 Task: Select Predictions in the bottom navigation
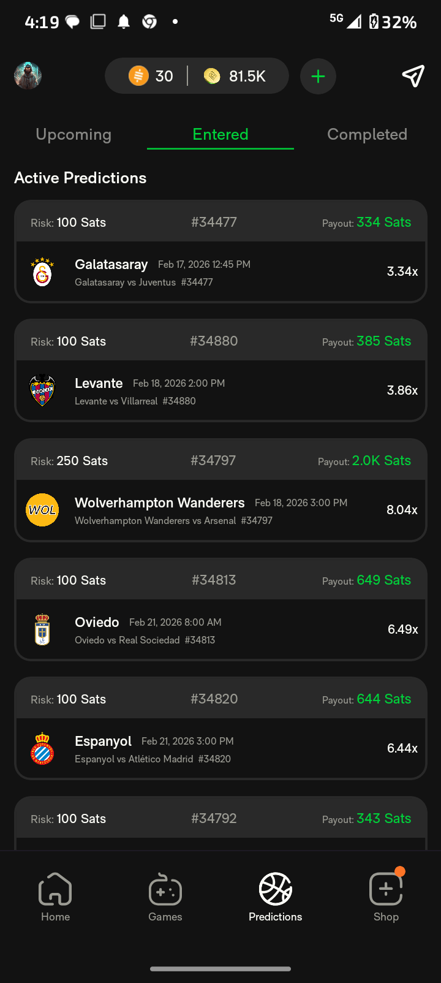click(x=276, y=897)
